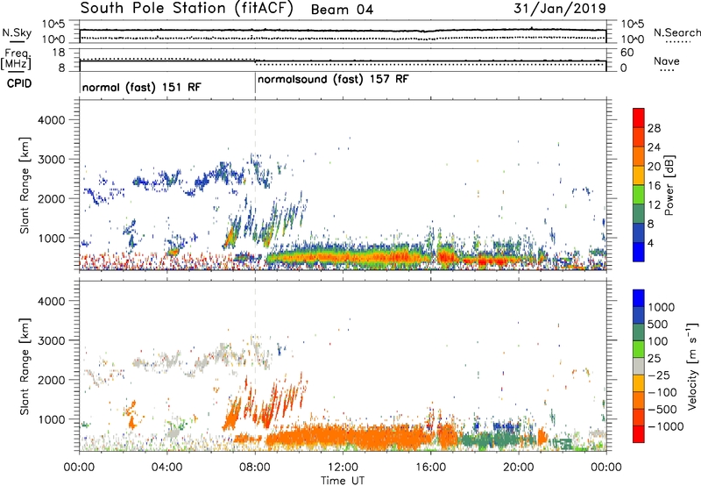Click the "24" value on Power color bar
This screenshot has width=701, height=486.
pos(654,147)
